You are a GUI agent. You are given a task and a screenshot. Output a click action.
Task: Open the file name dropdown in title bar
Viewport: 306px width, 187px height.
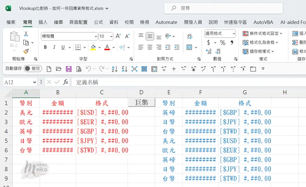pyautogui.click(x=107, y=9)
